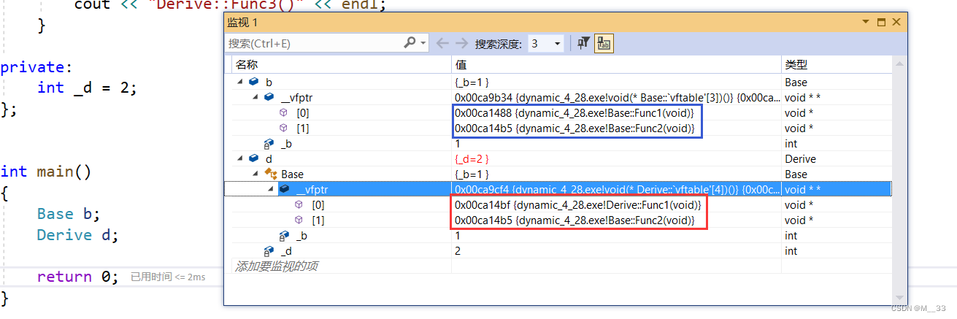
Task: Click the [1] element icon in b's vfptr
Action: [x=284, y=128]
